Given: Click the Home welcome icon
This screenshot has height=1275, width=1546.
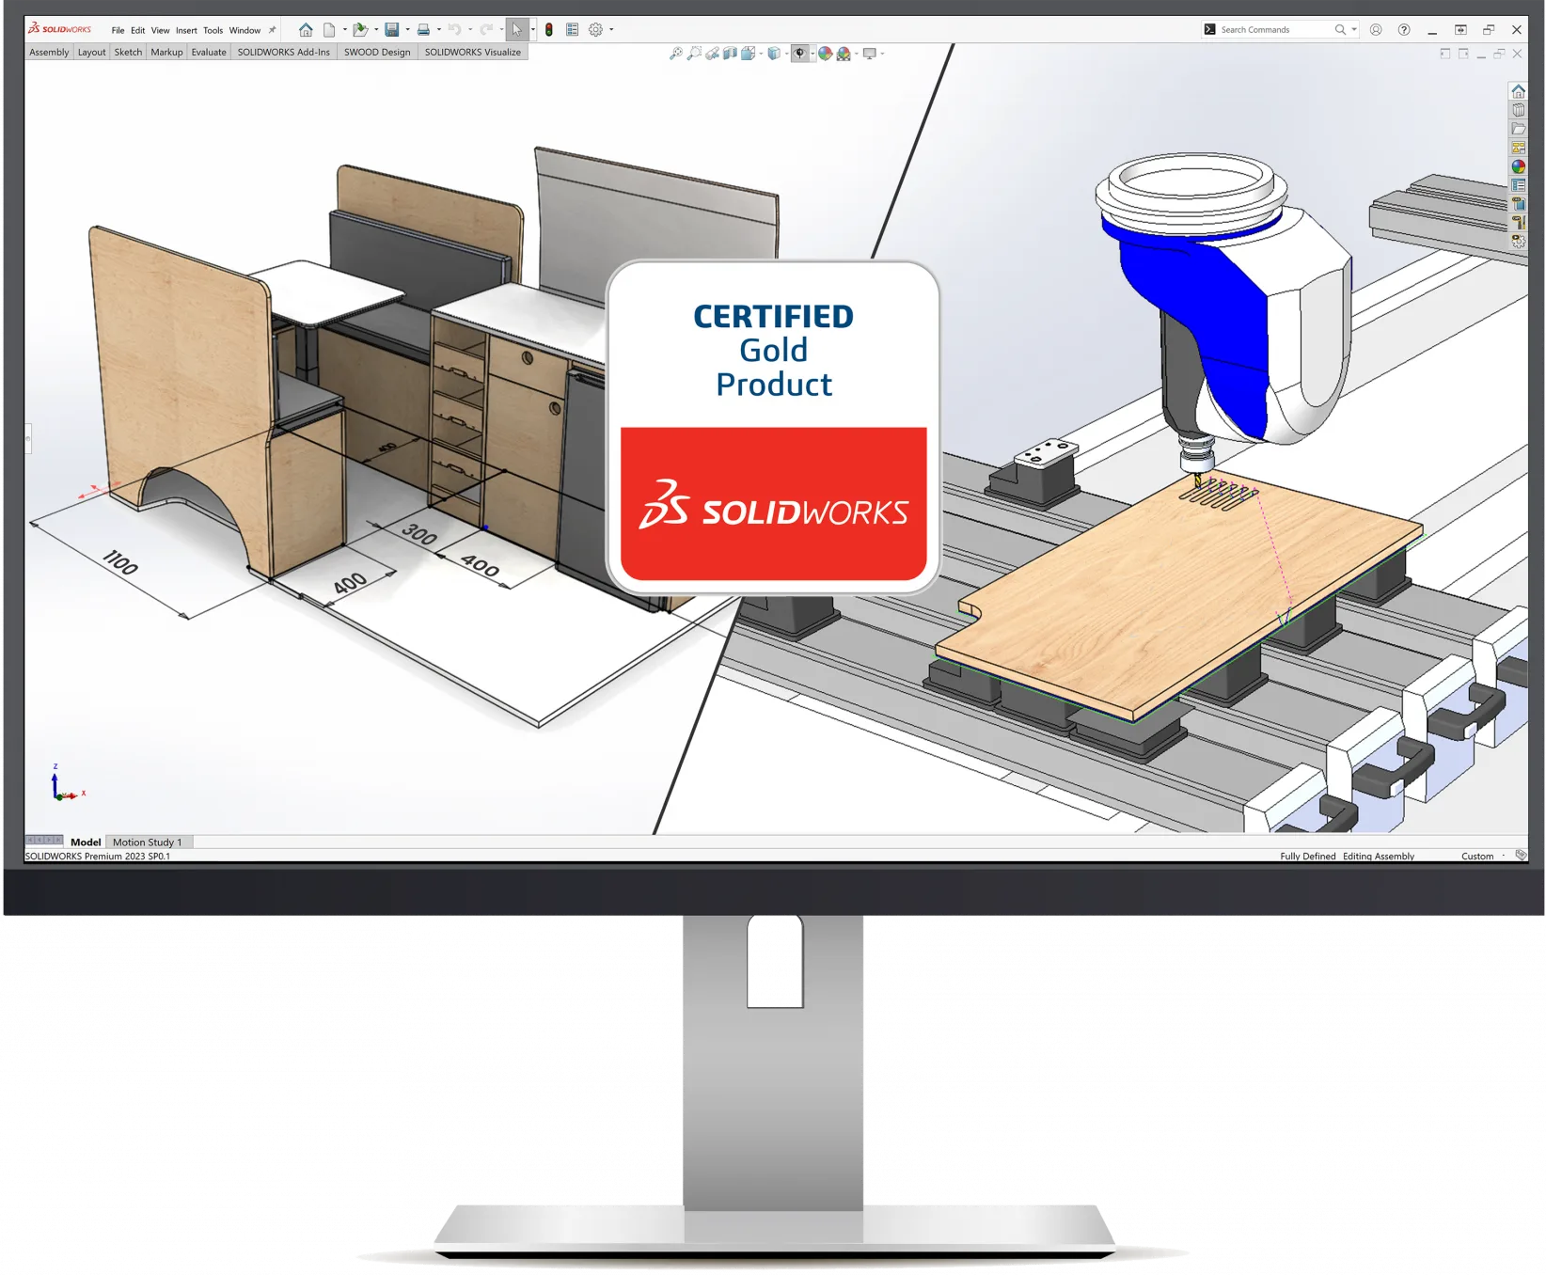Looking at the screenshot, I should [306, 30].
